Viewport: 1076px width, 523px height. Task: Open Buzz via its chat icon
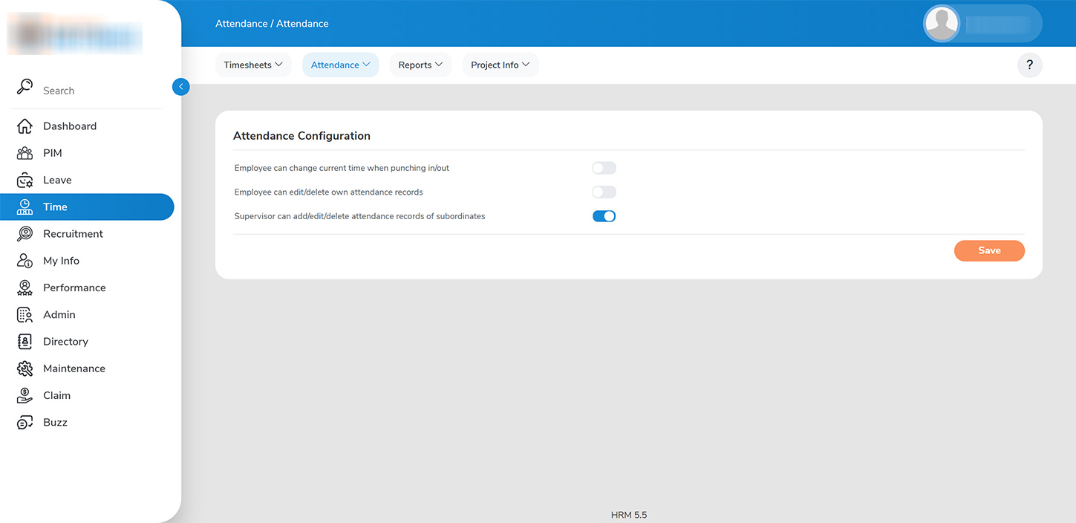[x=25, y=423]
